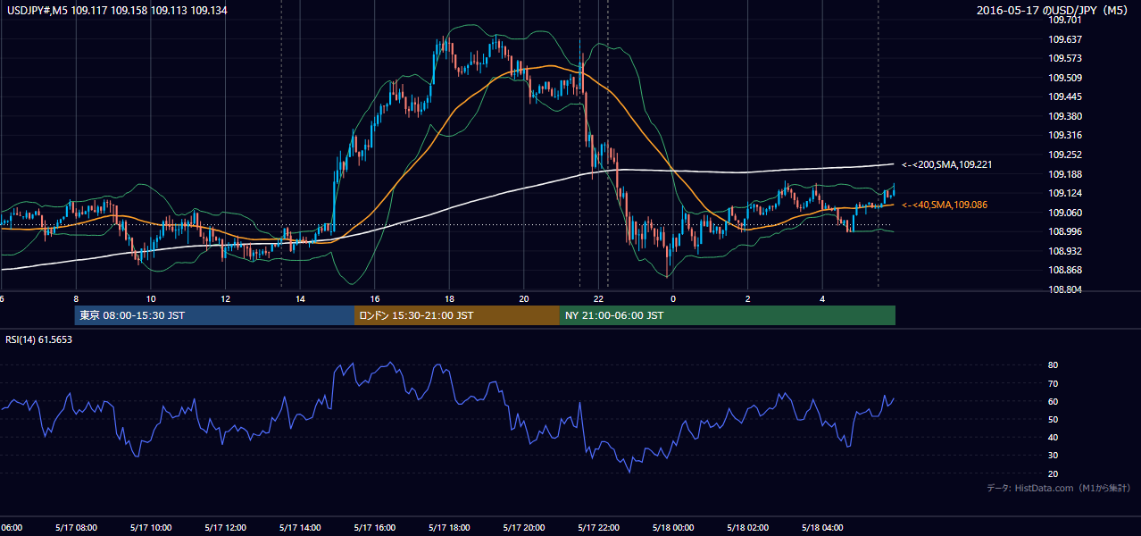Click the 2016-05-17 USD/JPY (M5) title
Screen dimensions: 1141x536
[1054, 11]
